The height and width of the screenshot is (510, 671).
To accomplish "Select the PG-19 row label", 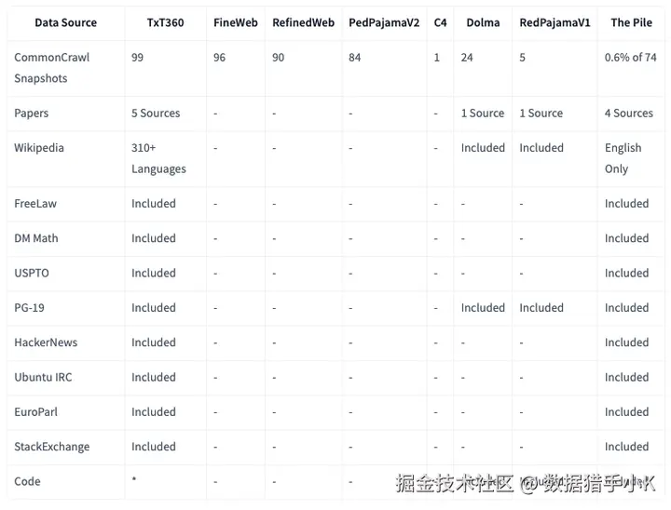I will click(x=29, y=308).
